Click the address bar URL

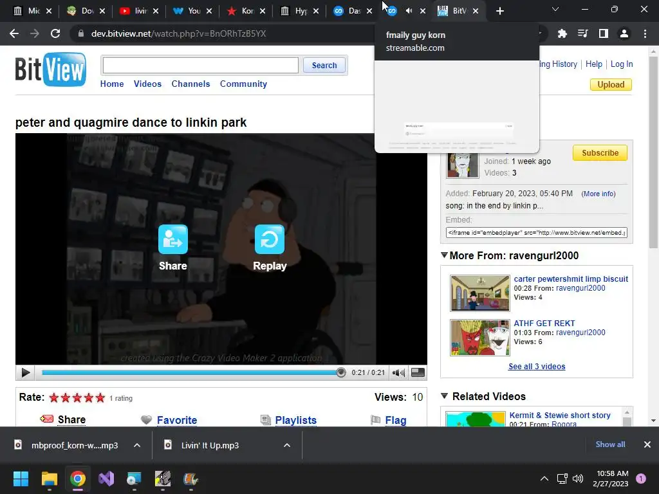[x=179, y=33]
